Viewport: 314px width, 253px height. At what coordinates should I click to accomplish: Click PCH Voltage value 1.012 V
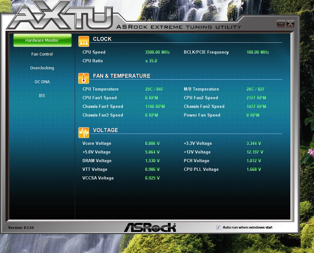coord(254,161)
